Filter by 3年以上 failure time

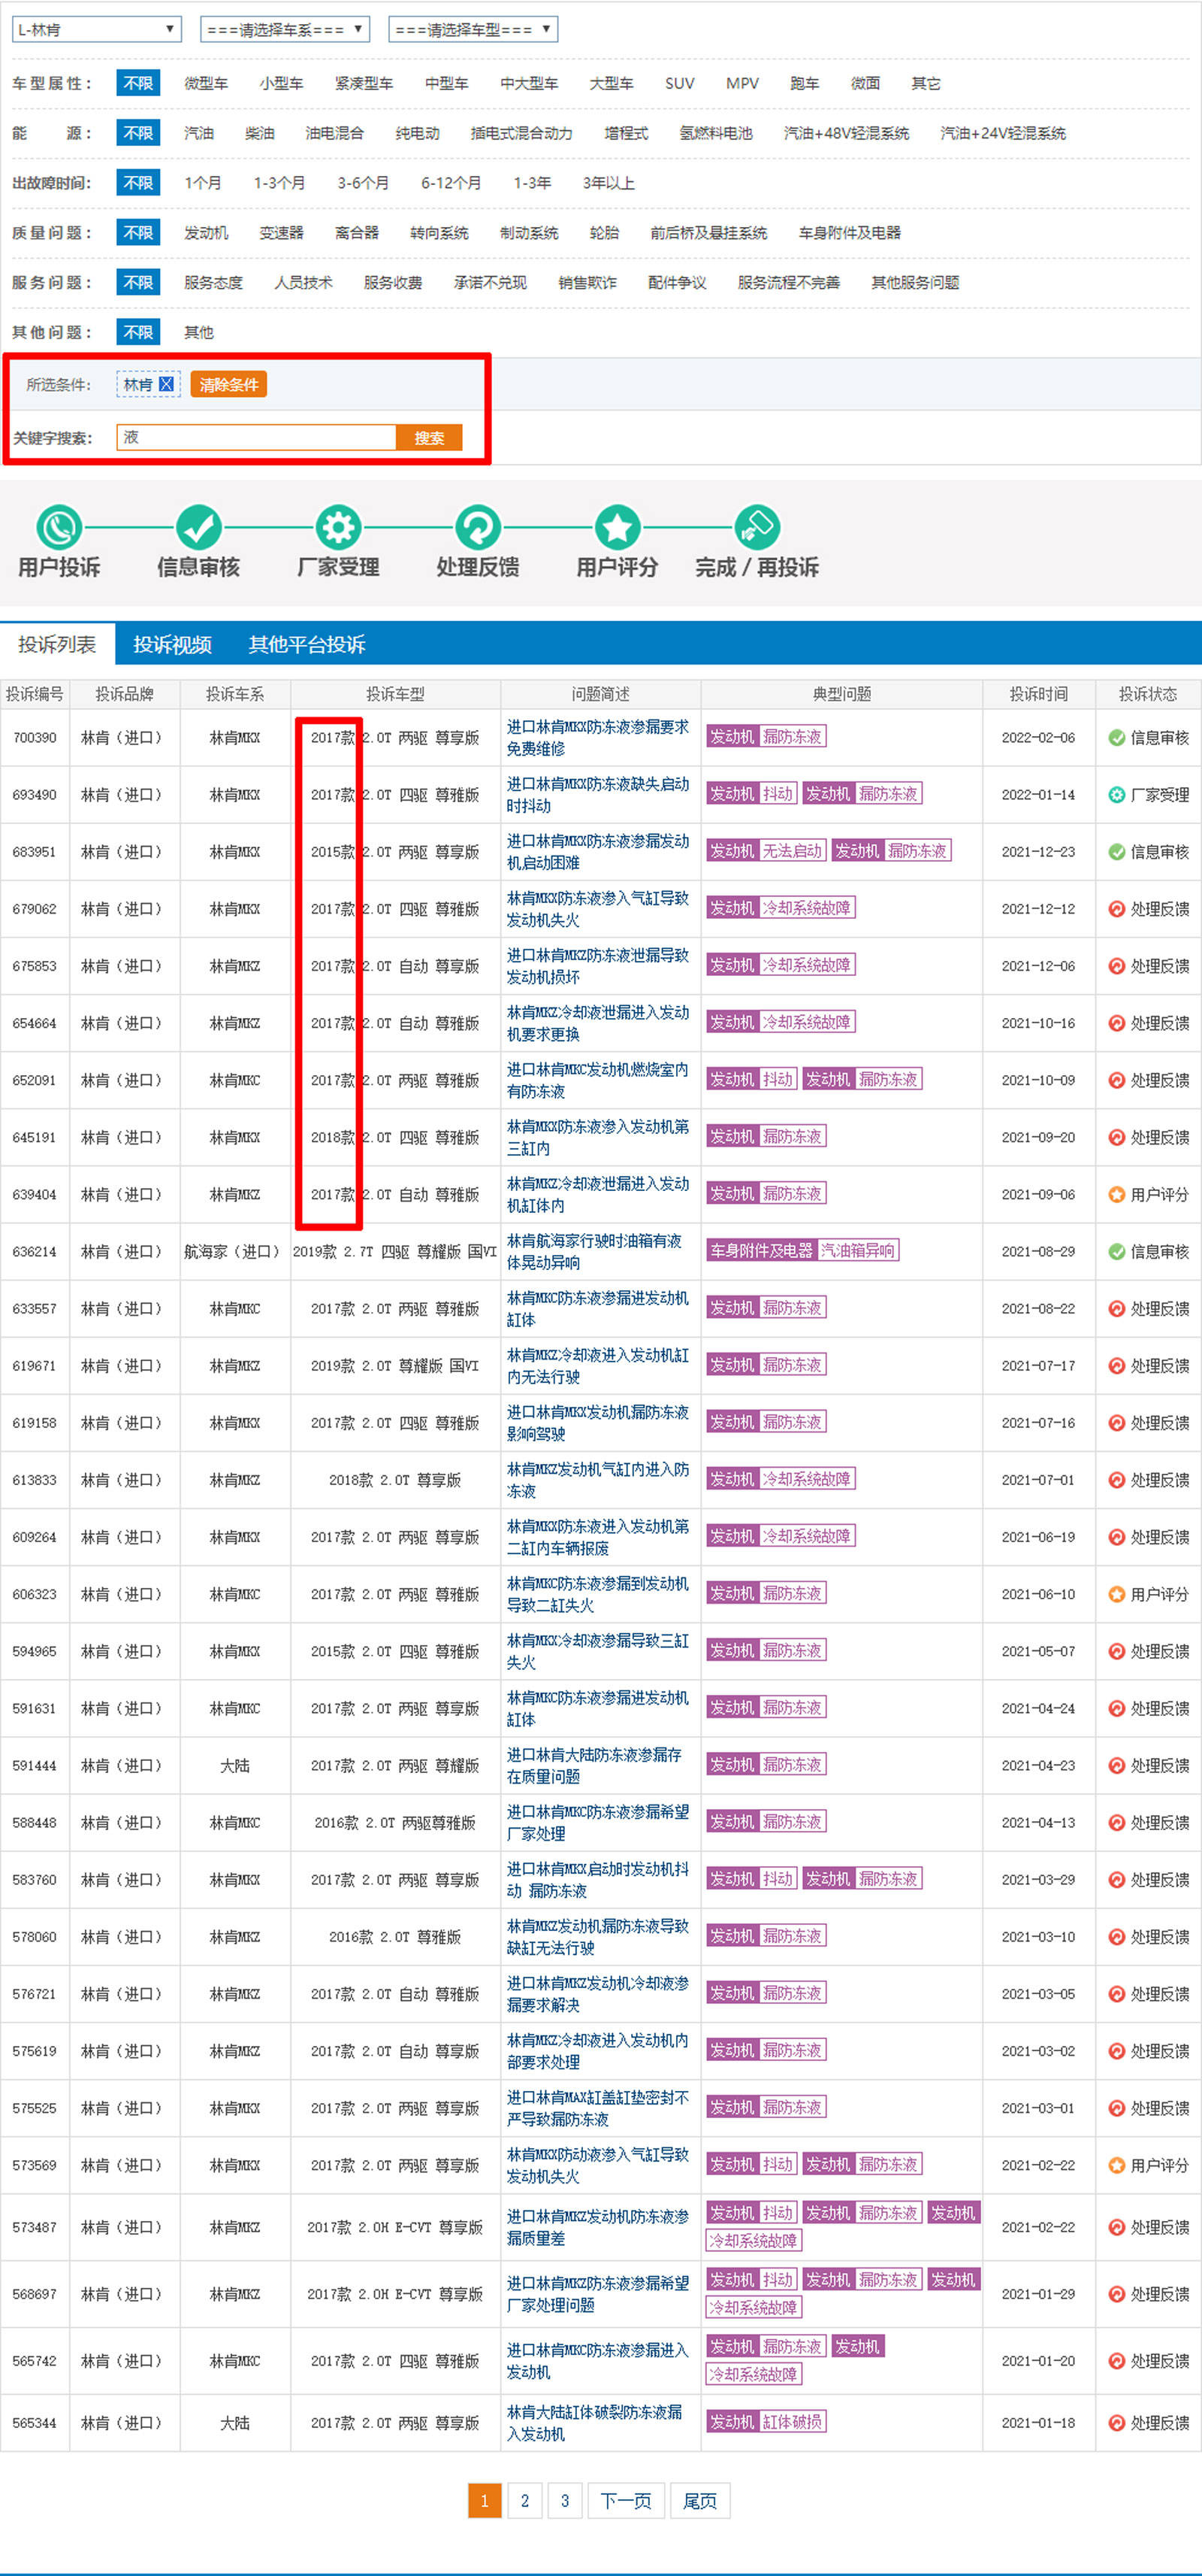click(609, 183)
